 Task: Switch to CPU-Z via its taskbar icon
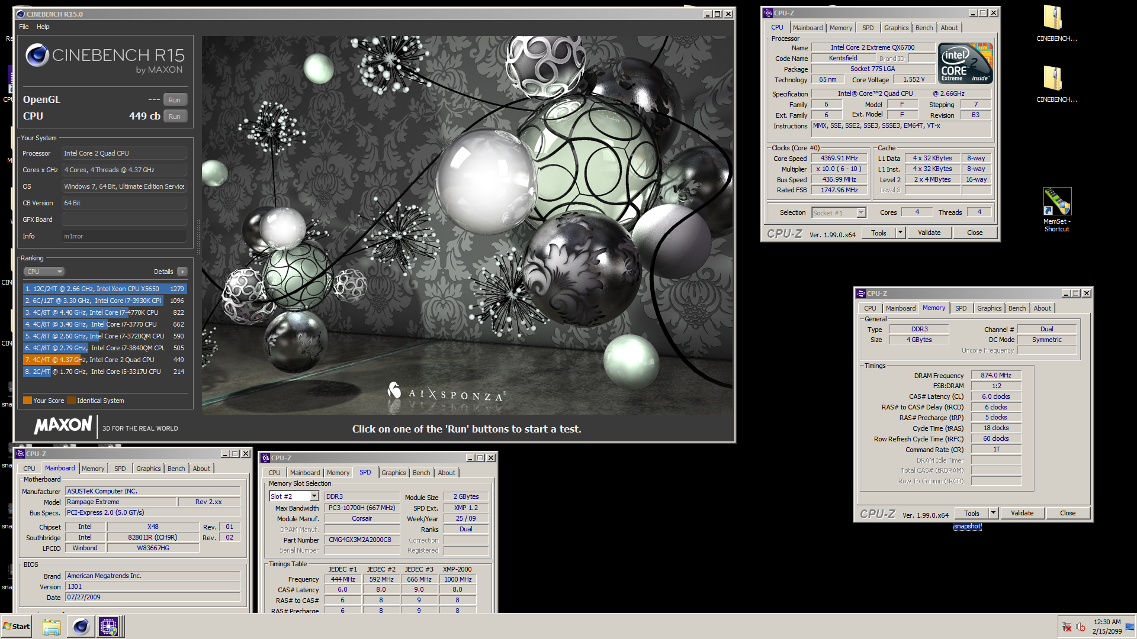coord(109,627)
